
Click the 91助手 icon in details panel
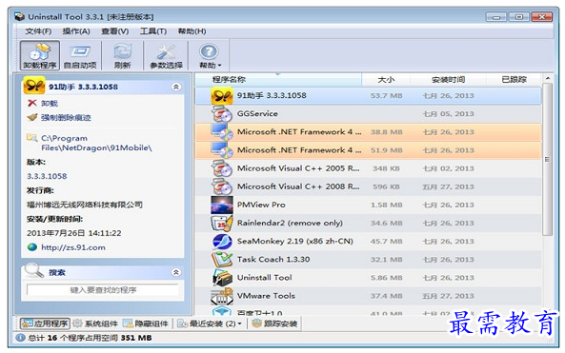(34, 86)
